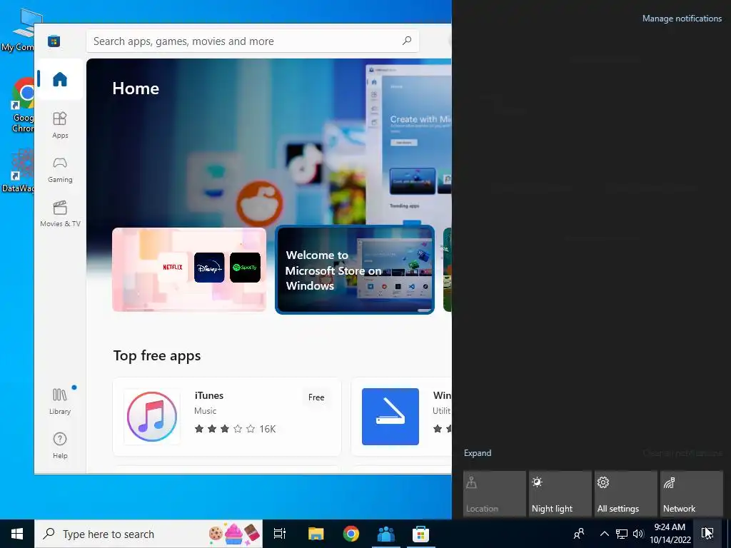Toggle Location quick action
The height and width of the screenshot is (548, 731).
494,494
